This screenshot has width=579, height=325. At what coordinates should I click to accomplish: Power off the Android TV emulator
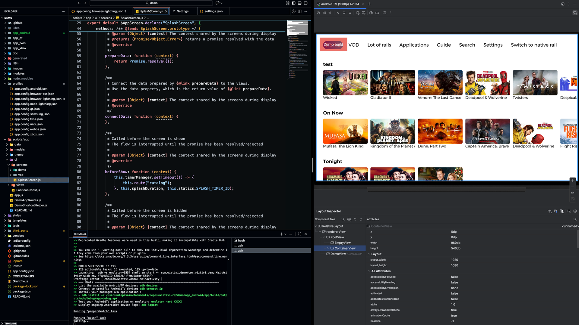pos(318,13)
